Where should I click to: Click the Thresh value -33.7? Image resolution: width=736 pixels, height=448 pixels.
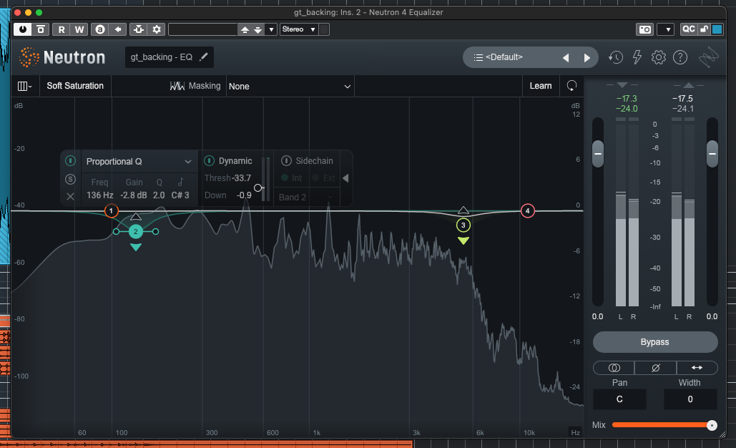(242, 178)
